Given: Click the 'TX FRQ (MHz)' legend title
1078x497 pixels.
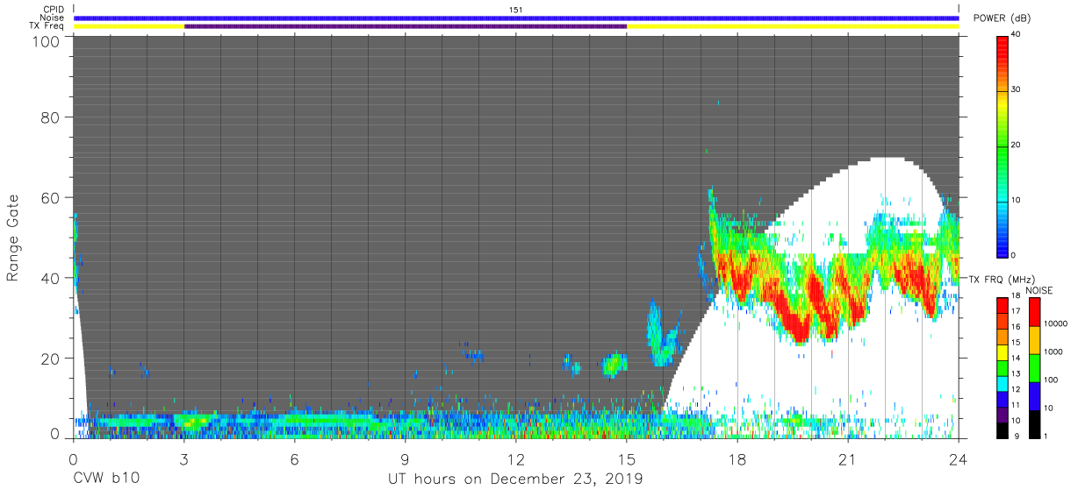Looking at the screenshot, I should [x=1003, y=280].
